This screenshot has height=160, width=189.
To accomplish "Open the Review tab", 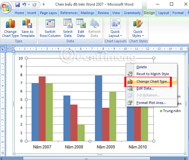I will [x=103, y=13].
